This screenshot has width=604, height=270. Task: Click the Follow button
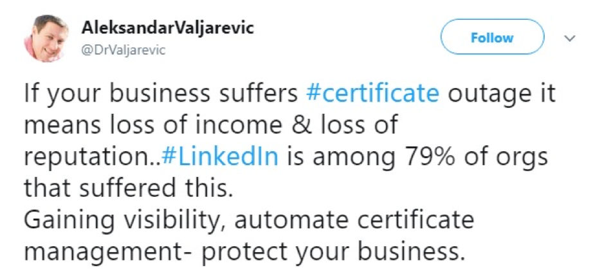tap(492, 37)
